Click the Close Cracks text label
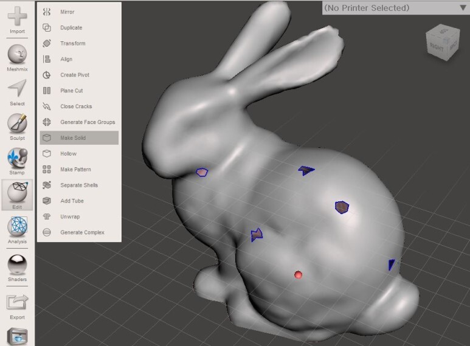 click(76, 106)
